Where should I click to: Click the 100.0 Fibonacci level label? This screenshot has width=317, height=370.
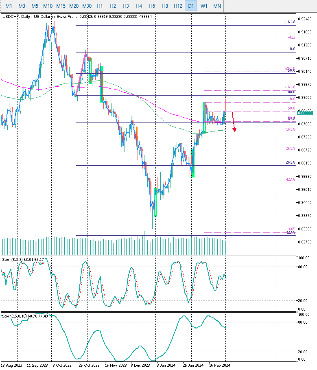tap(291, 92)
